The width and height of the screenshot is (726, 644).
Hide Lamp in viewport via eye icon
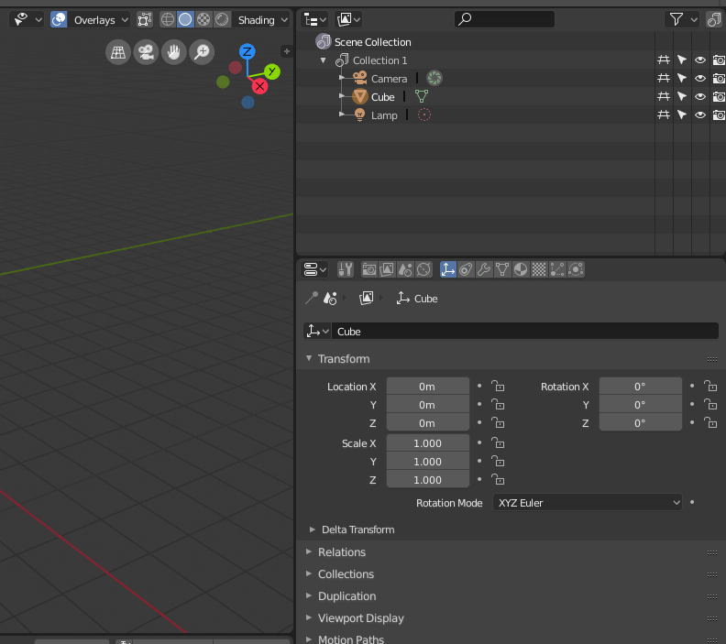tap(700, 115)
